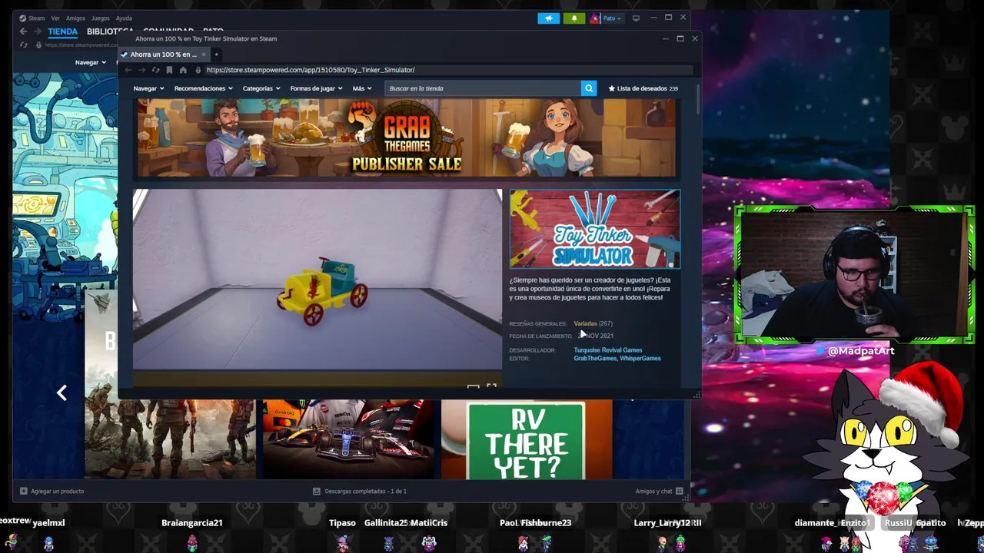Go forward with main Steam window arrow
Viewport: 984px width, 553px height.
click(x=37, y=31)
